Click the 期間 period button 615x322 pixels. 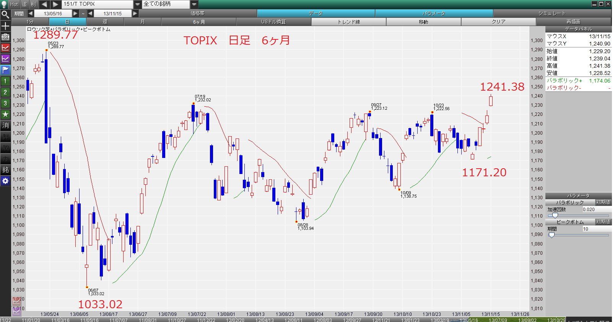point(19,13)
